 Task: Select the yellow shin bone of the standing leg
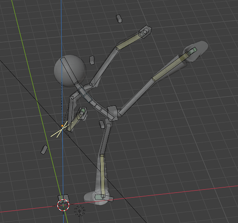click(x=103, y=176)
